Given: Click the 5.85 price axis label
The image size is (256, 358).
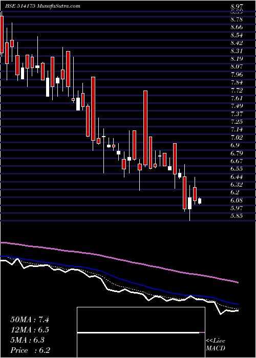Looking at the screenshot, I should [237, 216].
